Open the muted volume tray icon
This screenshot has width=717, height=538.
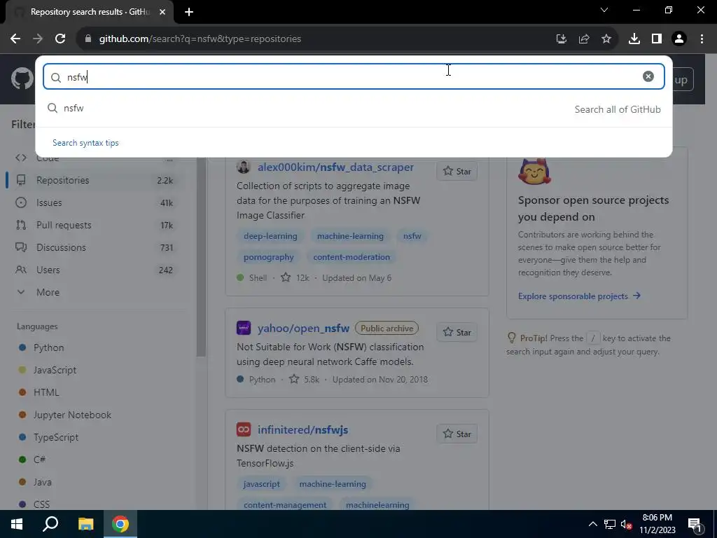click(x=626, y=524)
